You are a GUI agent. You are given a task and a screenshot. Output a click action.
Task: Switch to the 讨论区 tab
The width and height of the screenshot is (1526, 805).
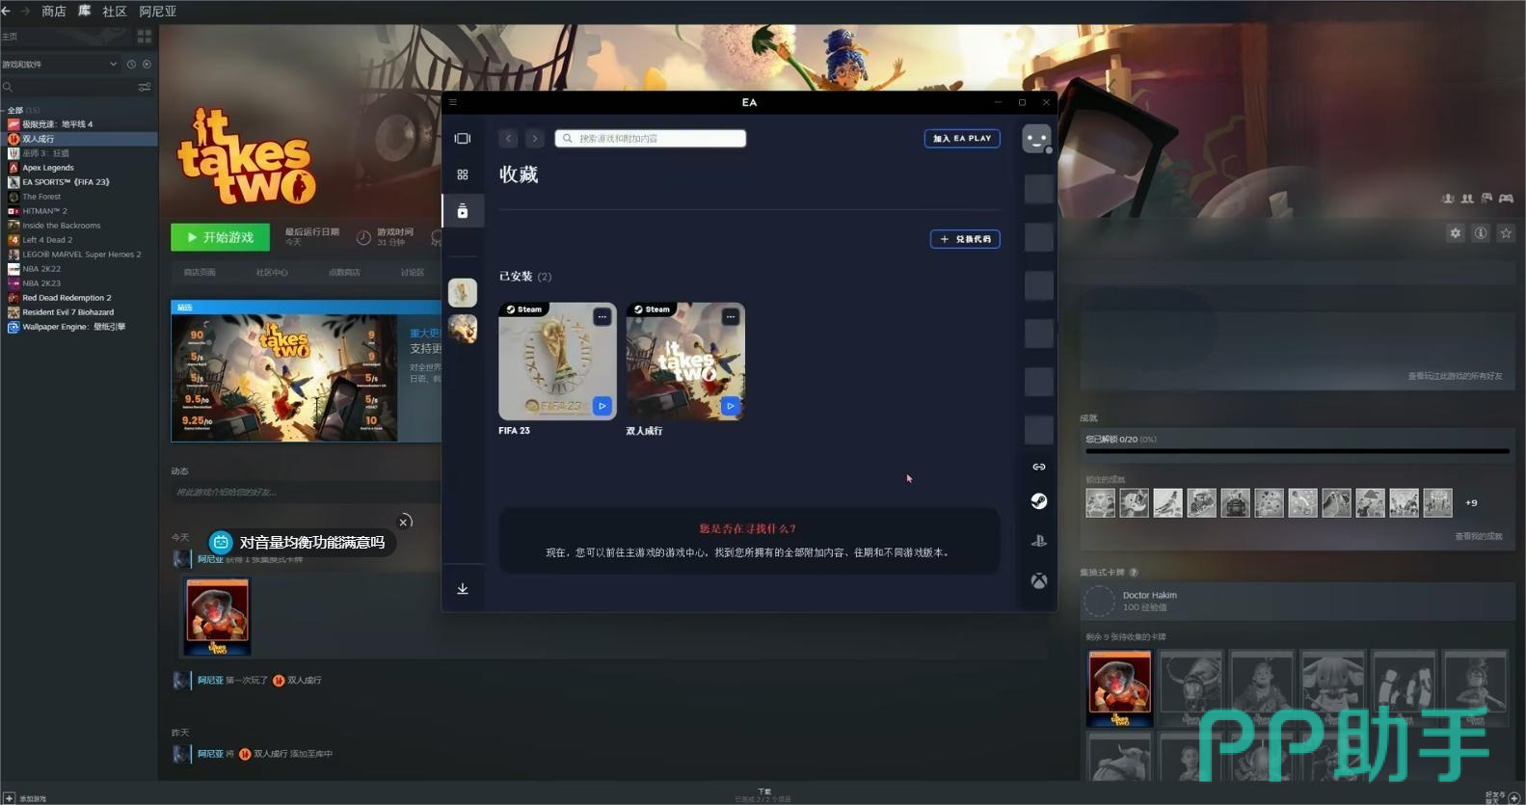(413, 273)
